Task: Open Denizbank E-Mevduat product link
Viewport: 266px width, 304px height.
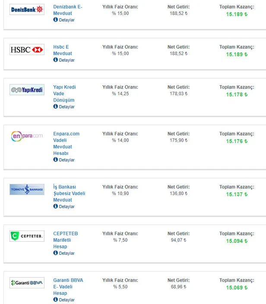Action: (67, 10)
